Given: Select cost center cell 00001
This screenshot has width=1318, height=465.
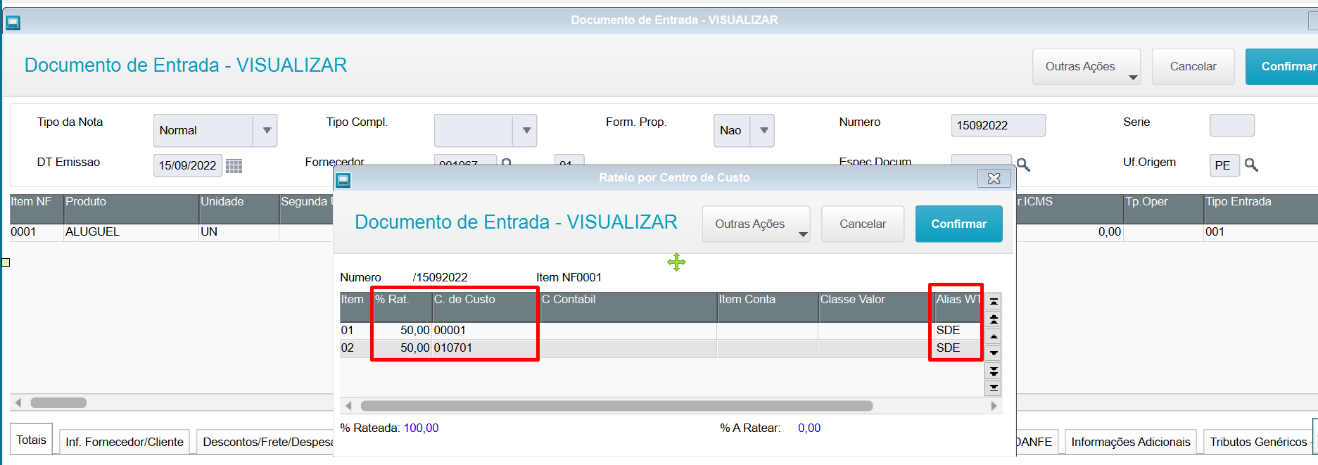Looking at the screenshot, I should click(486, 331).
